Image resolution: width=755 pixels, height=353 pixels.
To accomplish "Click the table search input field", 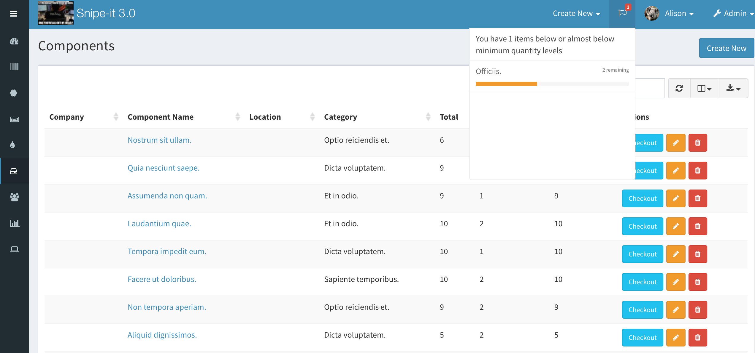I will (650, 88).
